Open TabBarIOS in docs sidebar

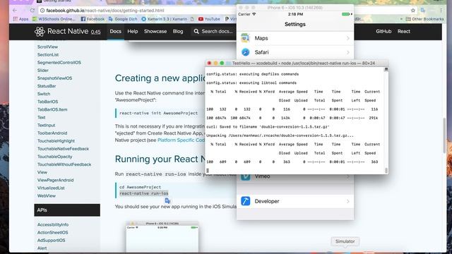point(47,102)
